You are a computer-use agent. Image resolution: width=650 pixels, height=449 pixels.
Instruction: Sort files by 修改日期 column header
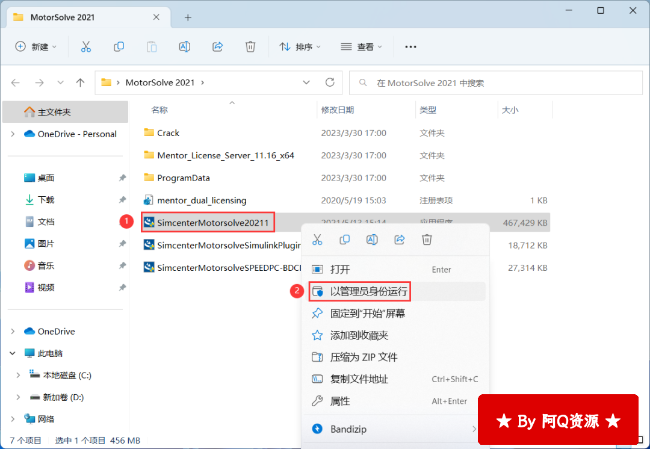click(337, 110)
